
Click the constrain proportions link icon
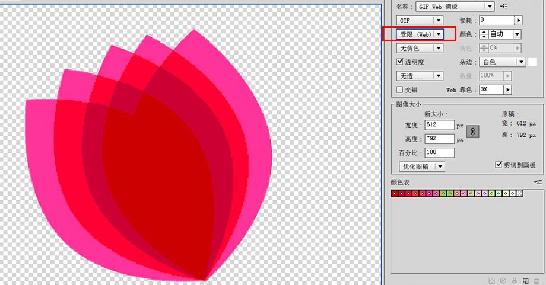(472, 132)
